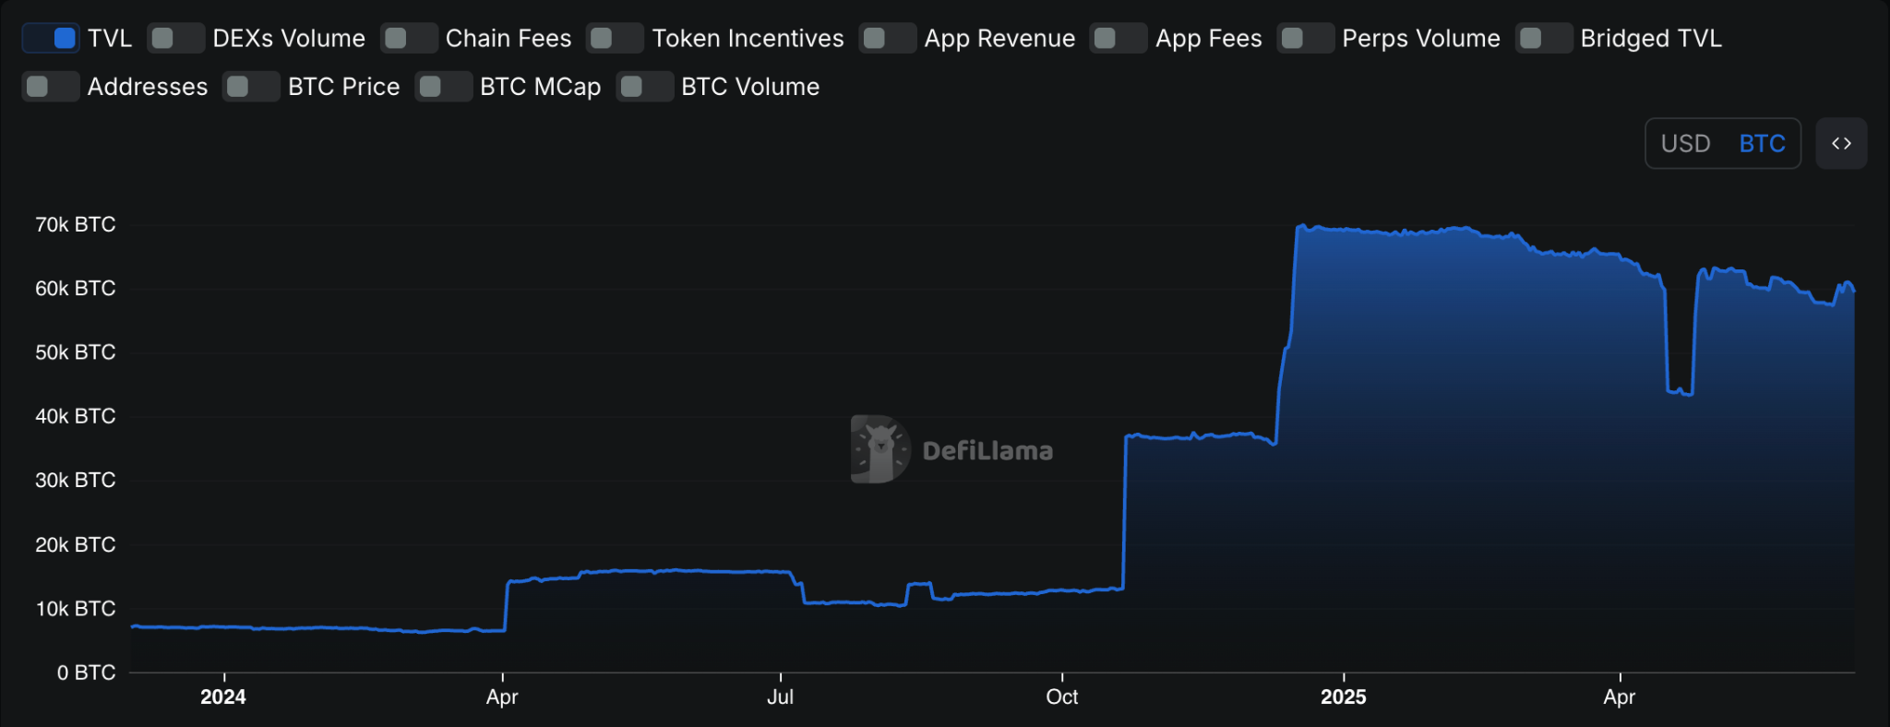Switch denomination to USD
Image resolution: width=1890 pixels, height=727 pixels.
[x=1685, y=143]
